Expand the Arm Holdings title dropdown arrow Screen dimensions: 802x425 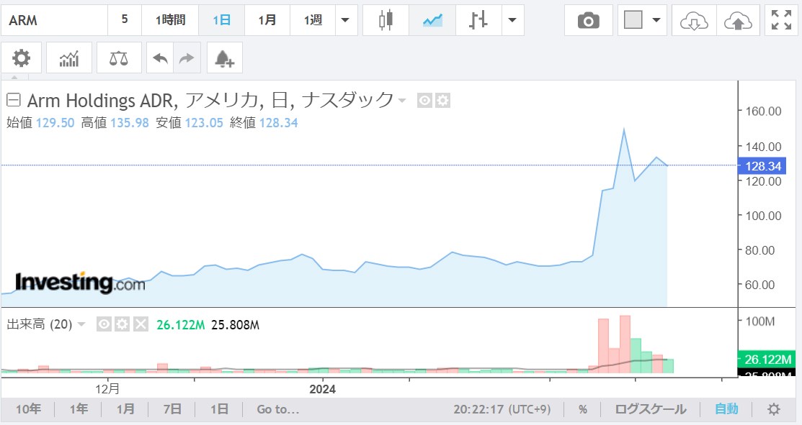(x=402, y=101)
